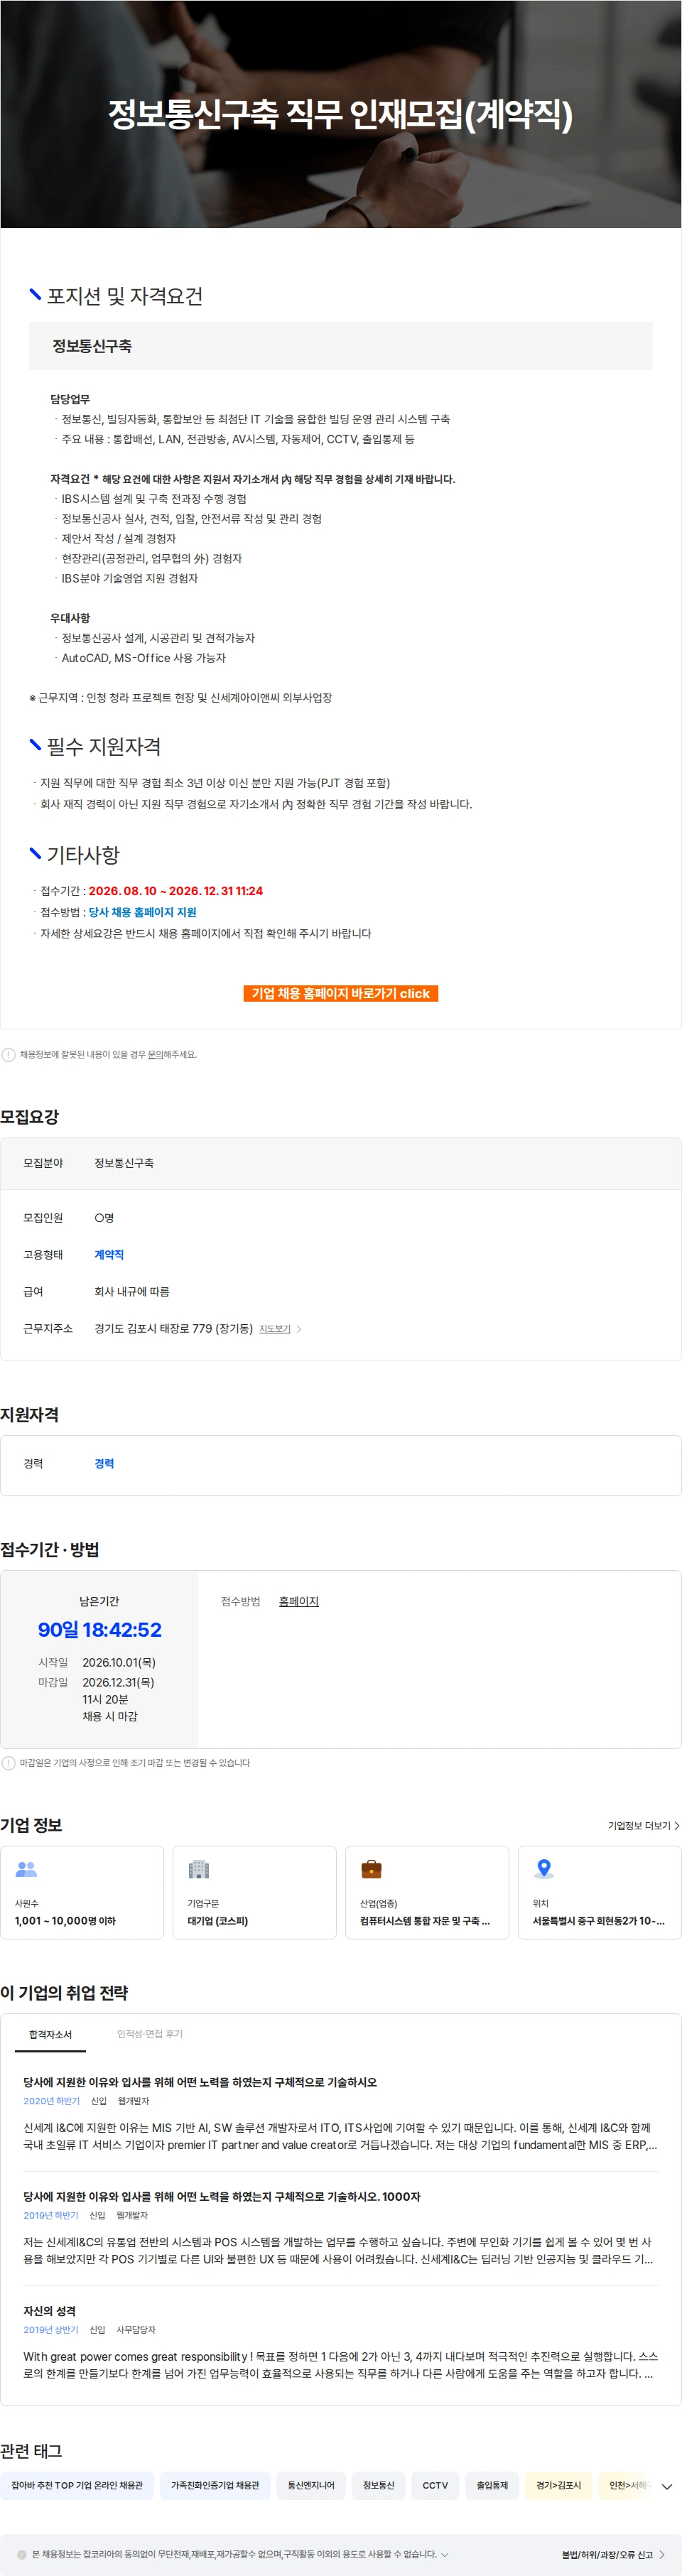Click the orange 기업 채용 홈페이지 바로가기 button

click(x=340, y=993)
